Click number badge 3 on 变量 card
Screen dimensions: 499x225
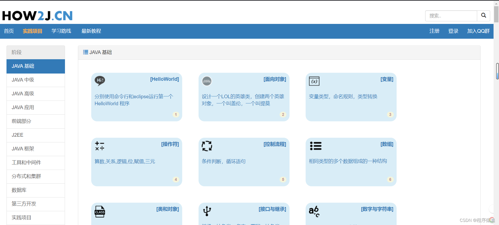390,115
